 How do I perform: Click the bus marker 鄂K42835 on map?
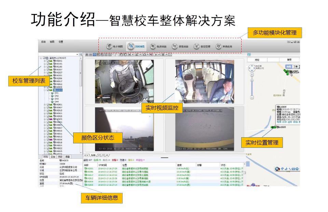coord(274,127)
